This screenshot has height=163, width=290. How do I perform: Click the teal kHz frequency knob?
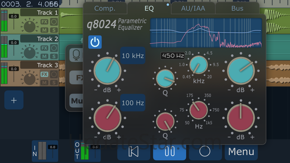coord(199,65)
